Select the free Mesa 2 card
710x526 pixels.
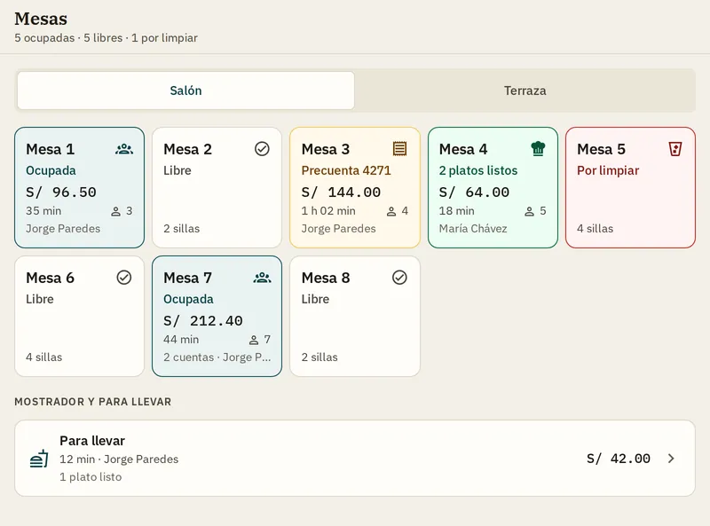pyautogui.click(x=217, y=187)
